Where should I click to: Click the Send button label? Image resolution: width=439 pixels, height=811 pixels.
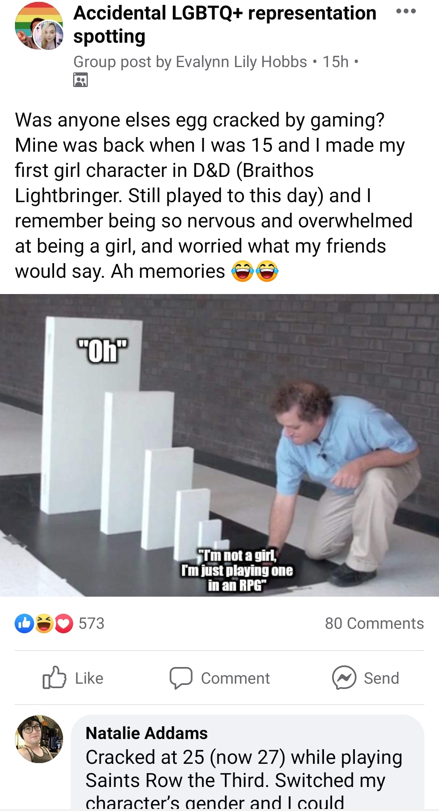click(x=381, y=678)
